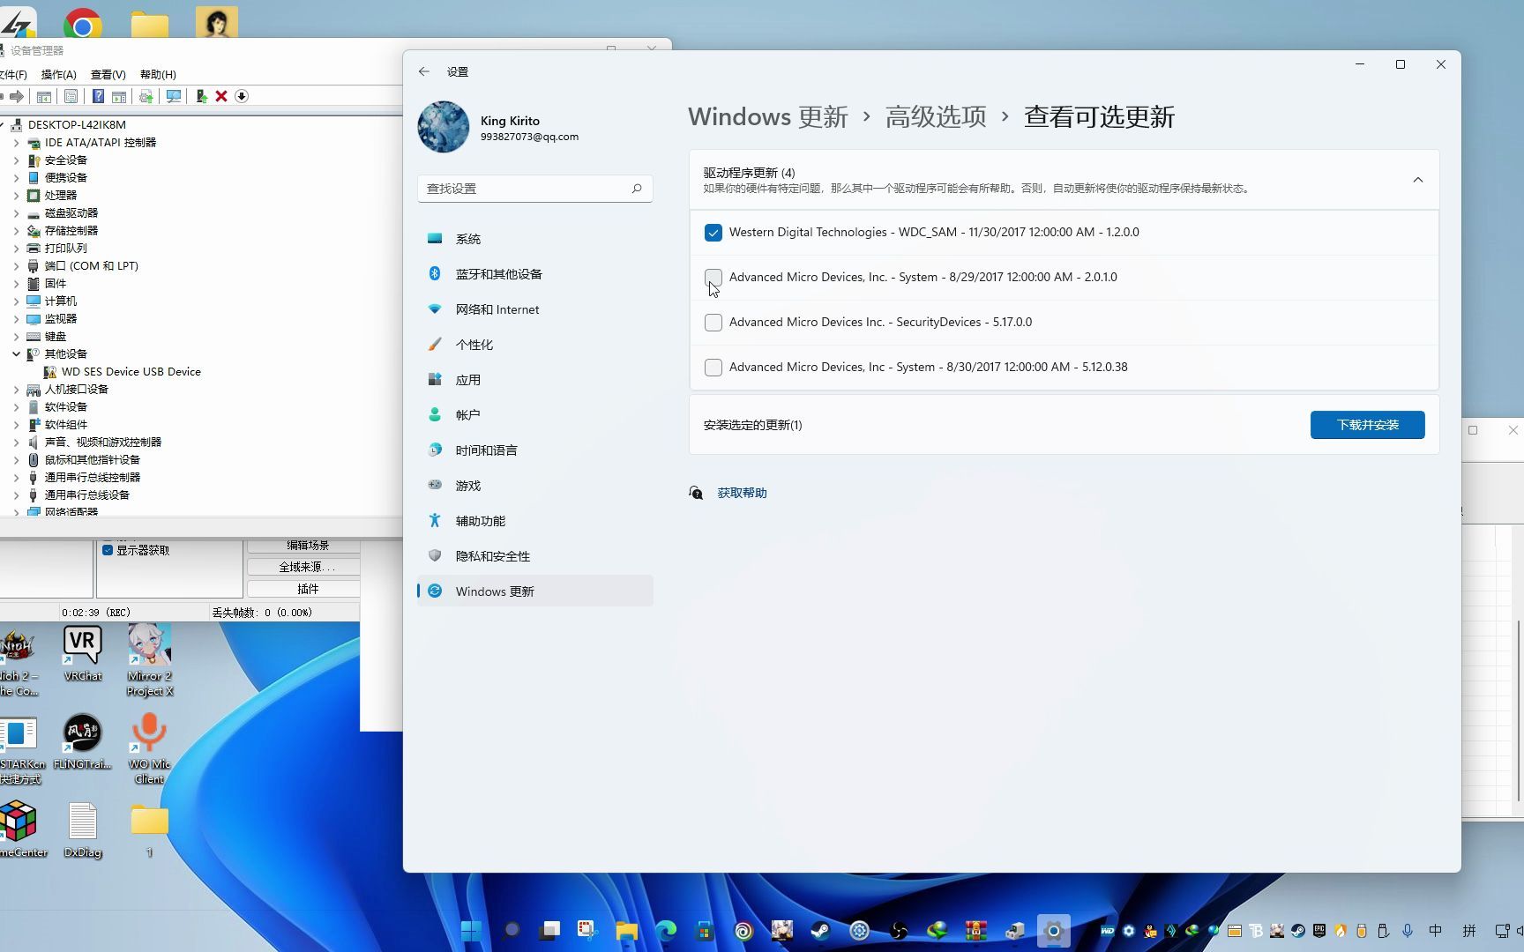Click update driver icon in Device Manager toolbar
Image resolution: width=1524 pixels, height=952 pixels.
[201, 96]
